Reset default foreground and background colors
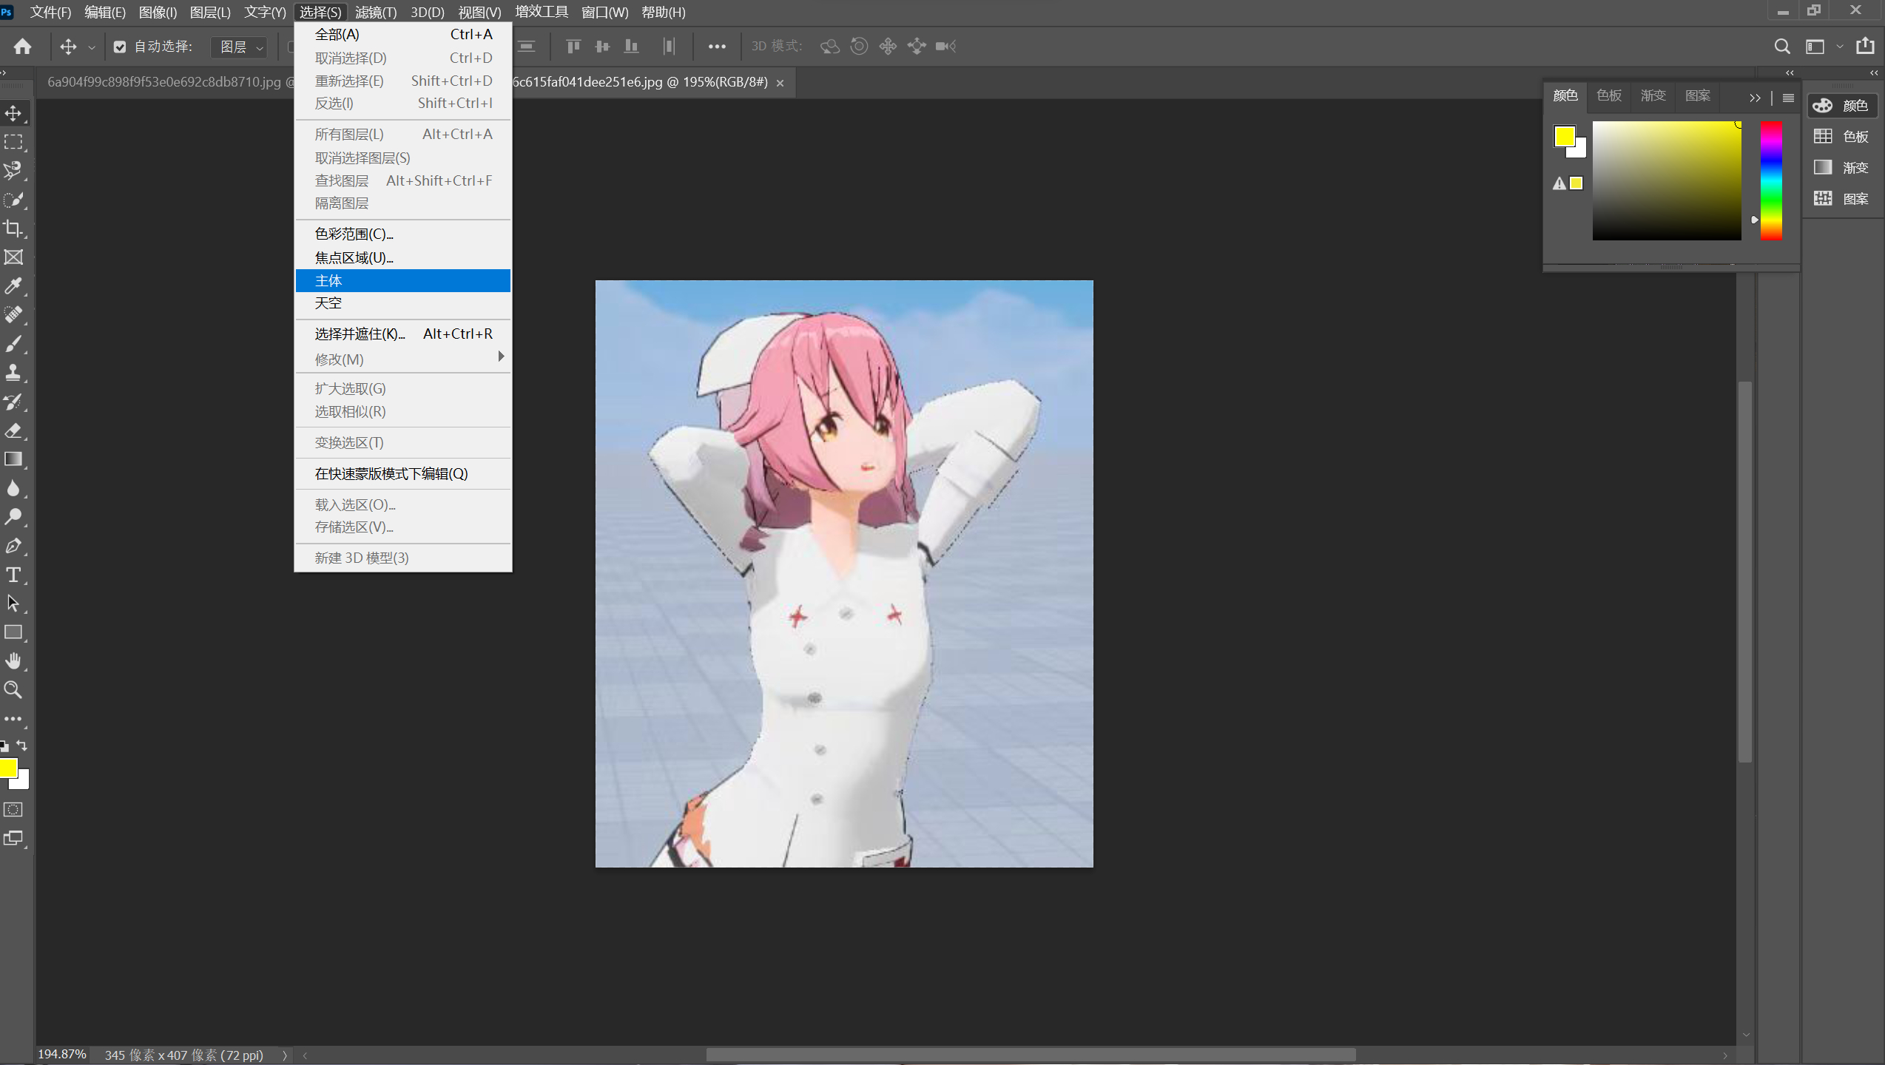Viewport: 1885px width, 1065px height. [4, 745]
